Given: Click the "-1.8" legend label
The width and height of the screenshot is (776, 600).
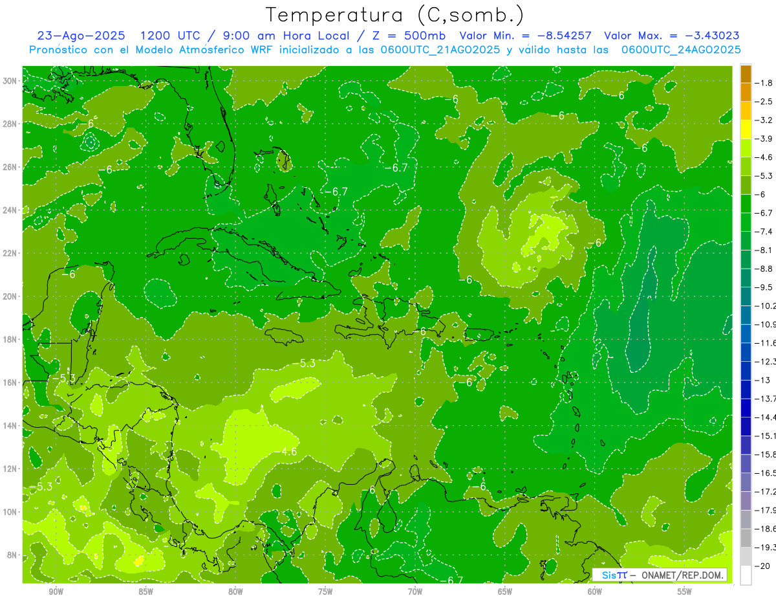Looking at the screenshot, I should (764, 83).
